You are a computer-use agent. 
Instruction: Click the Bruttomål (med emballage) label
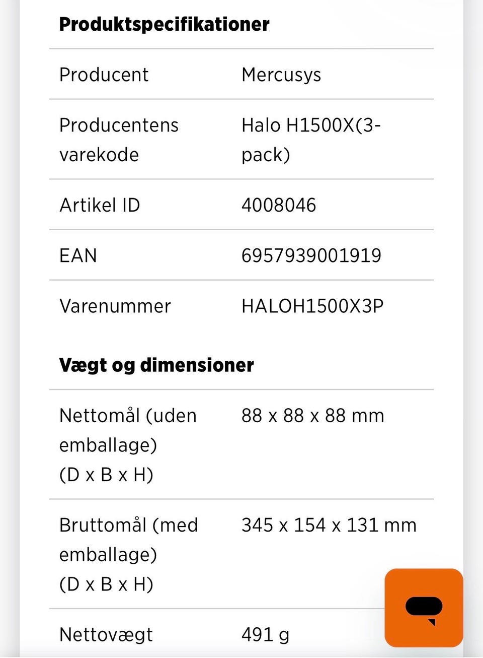point(129,554)
